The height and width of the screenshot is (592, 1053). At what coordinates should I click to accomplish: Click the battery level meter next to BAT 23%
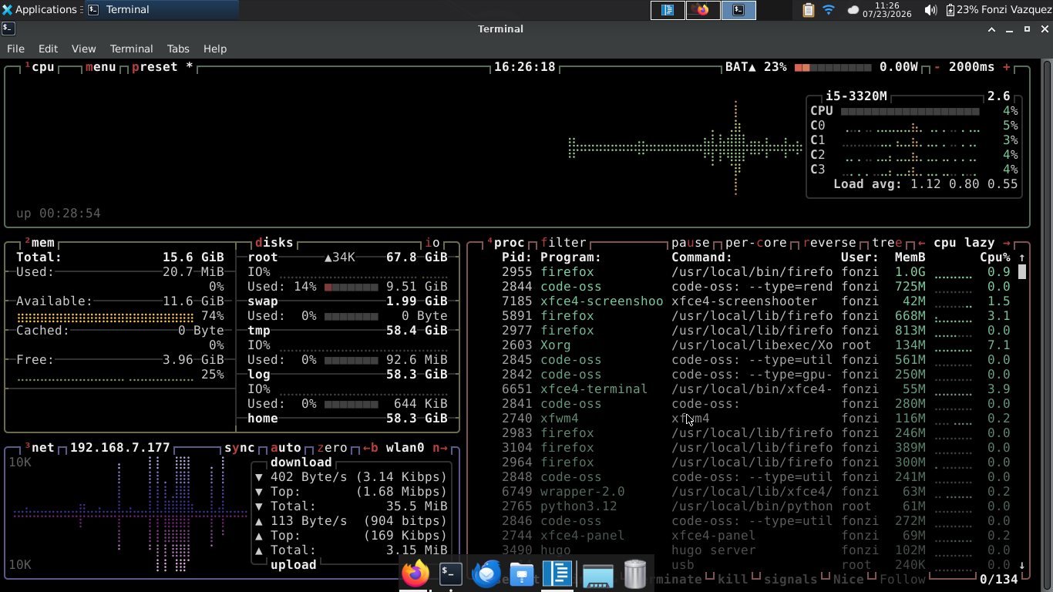(833, 67)
